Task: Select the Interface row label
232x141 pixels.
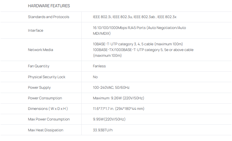Action: coord(35,30)
